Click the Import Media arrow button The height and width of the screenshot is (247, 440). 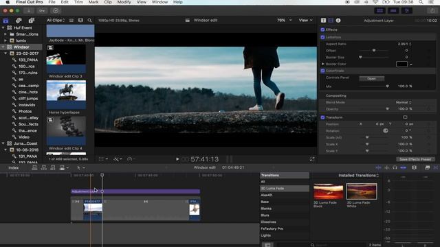click(29, 11)
